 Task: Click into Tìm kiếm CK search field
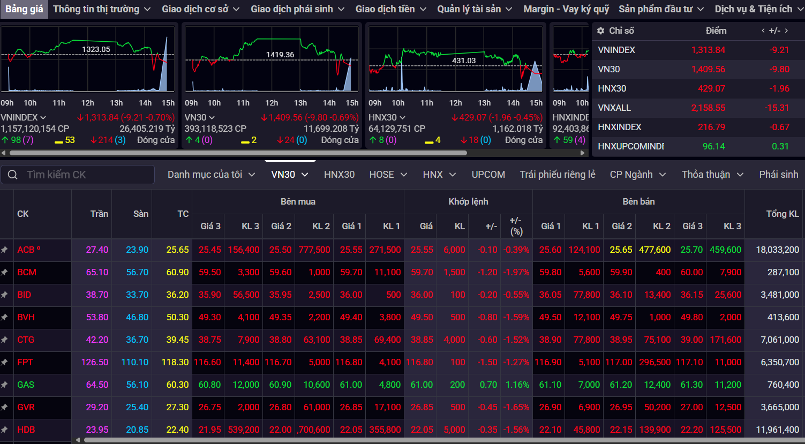pyautogui.click(x=78, y=175)
